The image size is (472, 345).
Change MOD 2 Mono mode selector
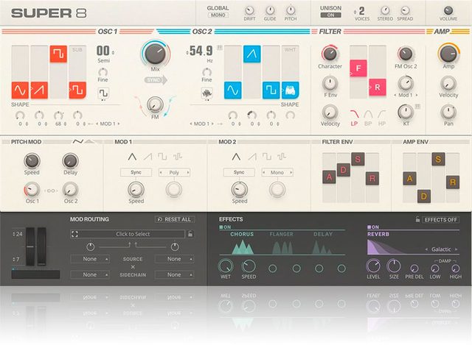coord(277,172)
